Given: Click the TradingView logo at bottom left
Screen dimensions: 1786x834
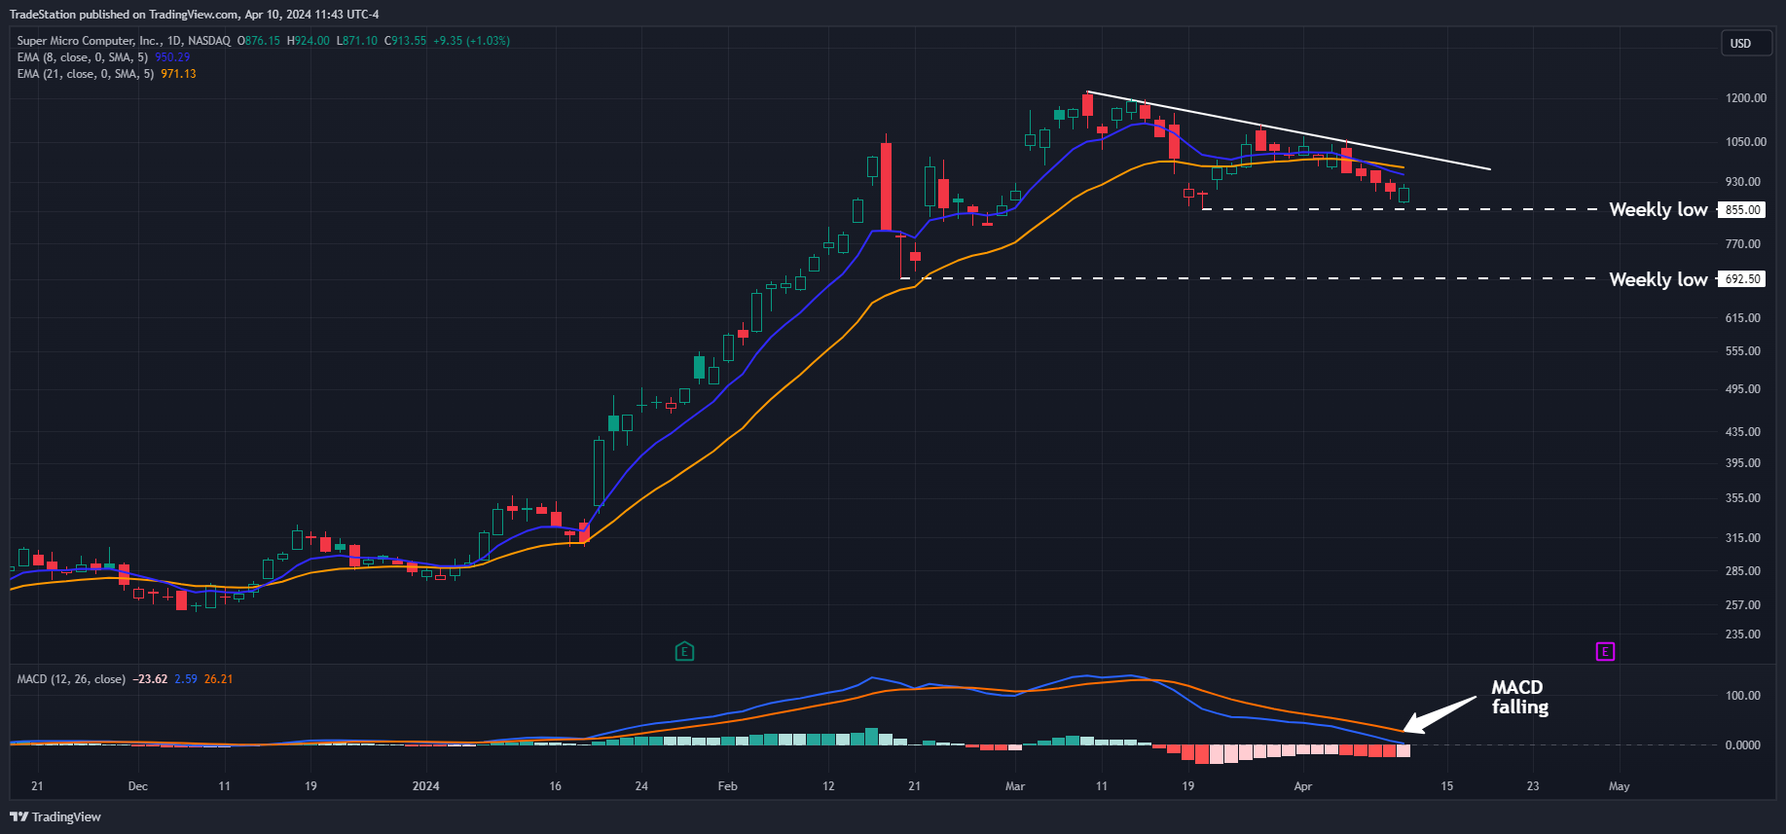Looking at the screenshot, I should tap(55, 816).
